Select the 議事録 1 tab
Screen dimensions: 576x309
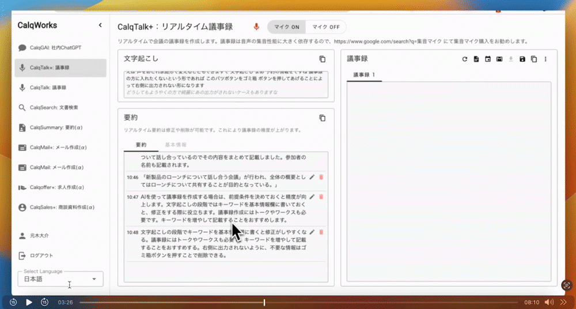[364, 75]
